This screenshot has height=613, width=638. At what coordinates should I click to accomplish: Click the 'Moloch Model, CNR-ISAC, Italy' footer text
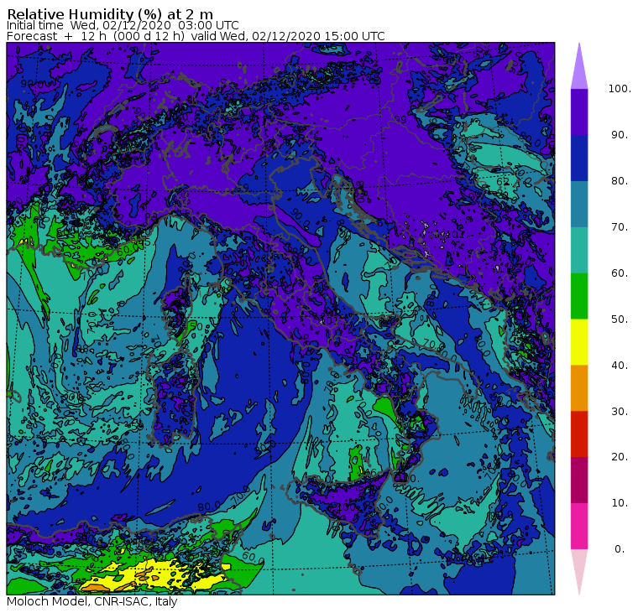(x=92, y=601)
